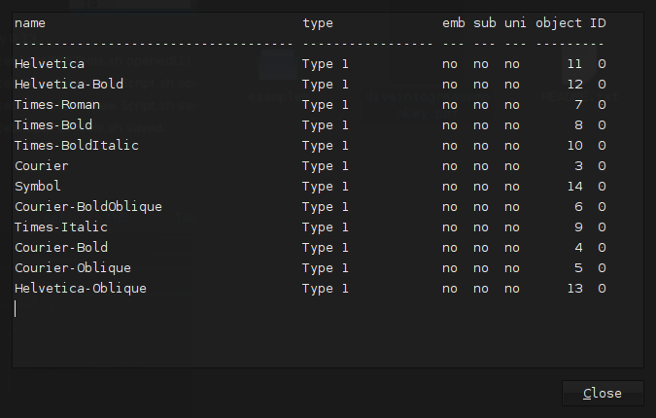Screen dimensions: 656x418
Task: Click the Courier-Oblique font name
Action: [73, 268]
